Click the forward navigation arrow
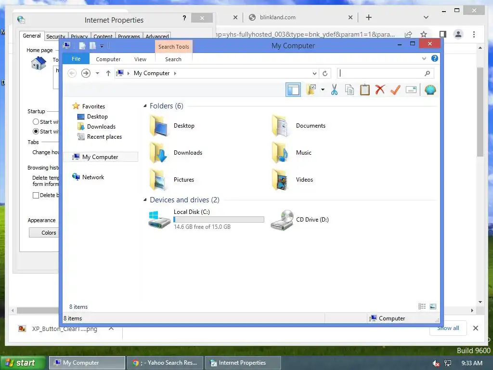Viewport: 493px width, 370px height. (86, 73)
